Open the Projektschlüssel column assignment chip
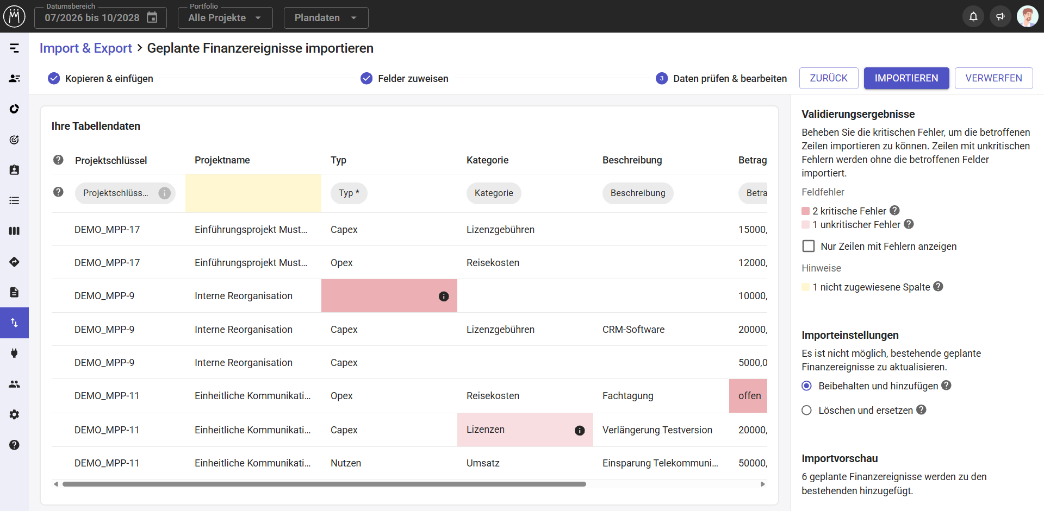The width and height of the screenshot is (1044, 511). [125, 193]
